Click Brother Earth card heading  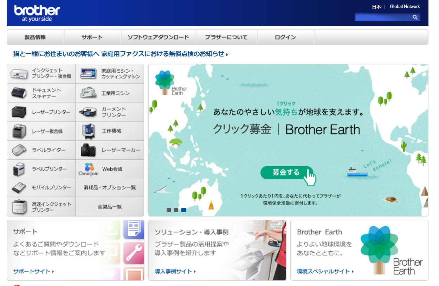(x=319, y=232)
